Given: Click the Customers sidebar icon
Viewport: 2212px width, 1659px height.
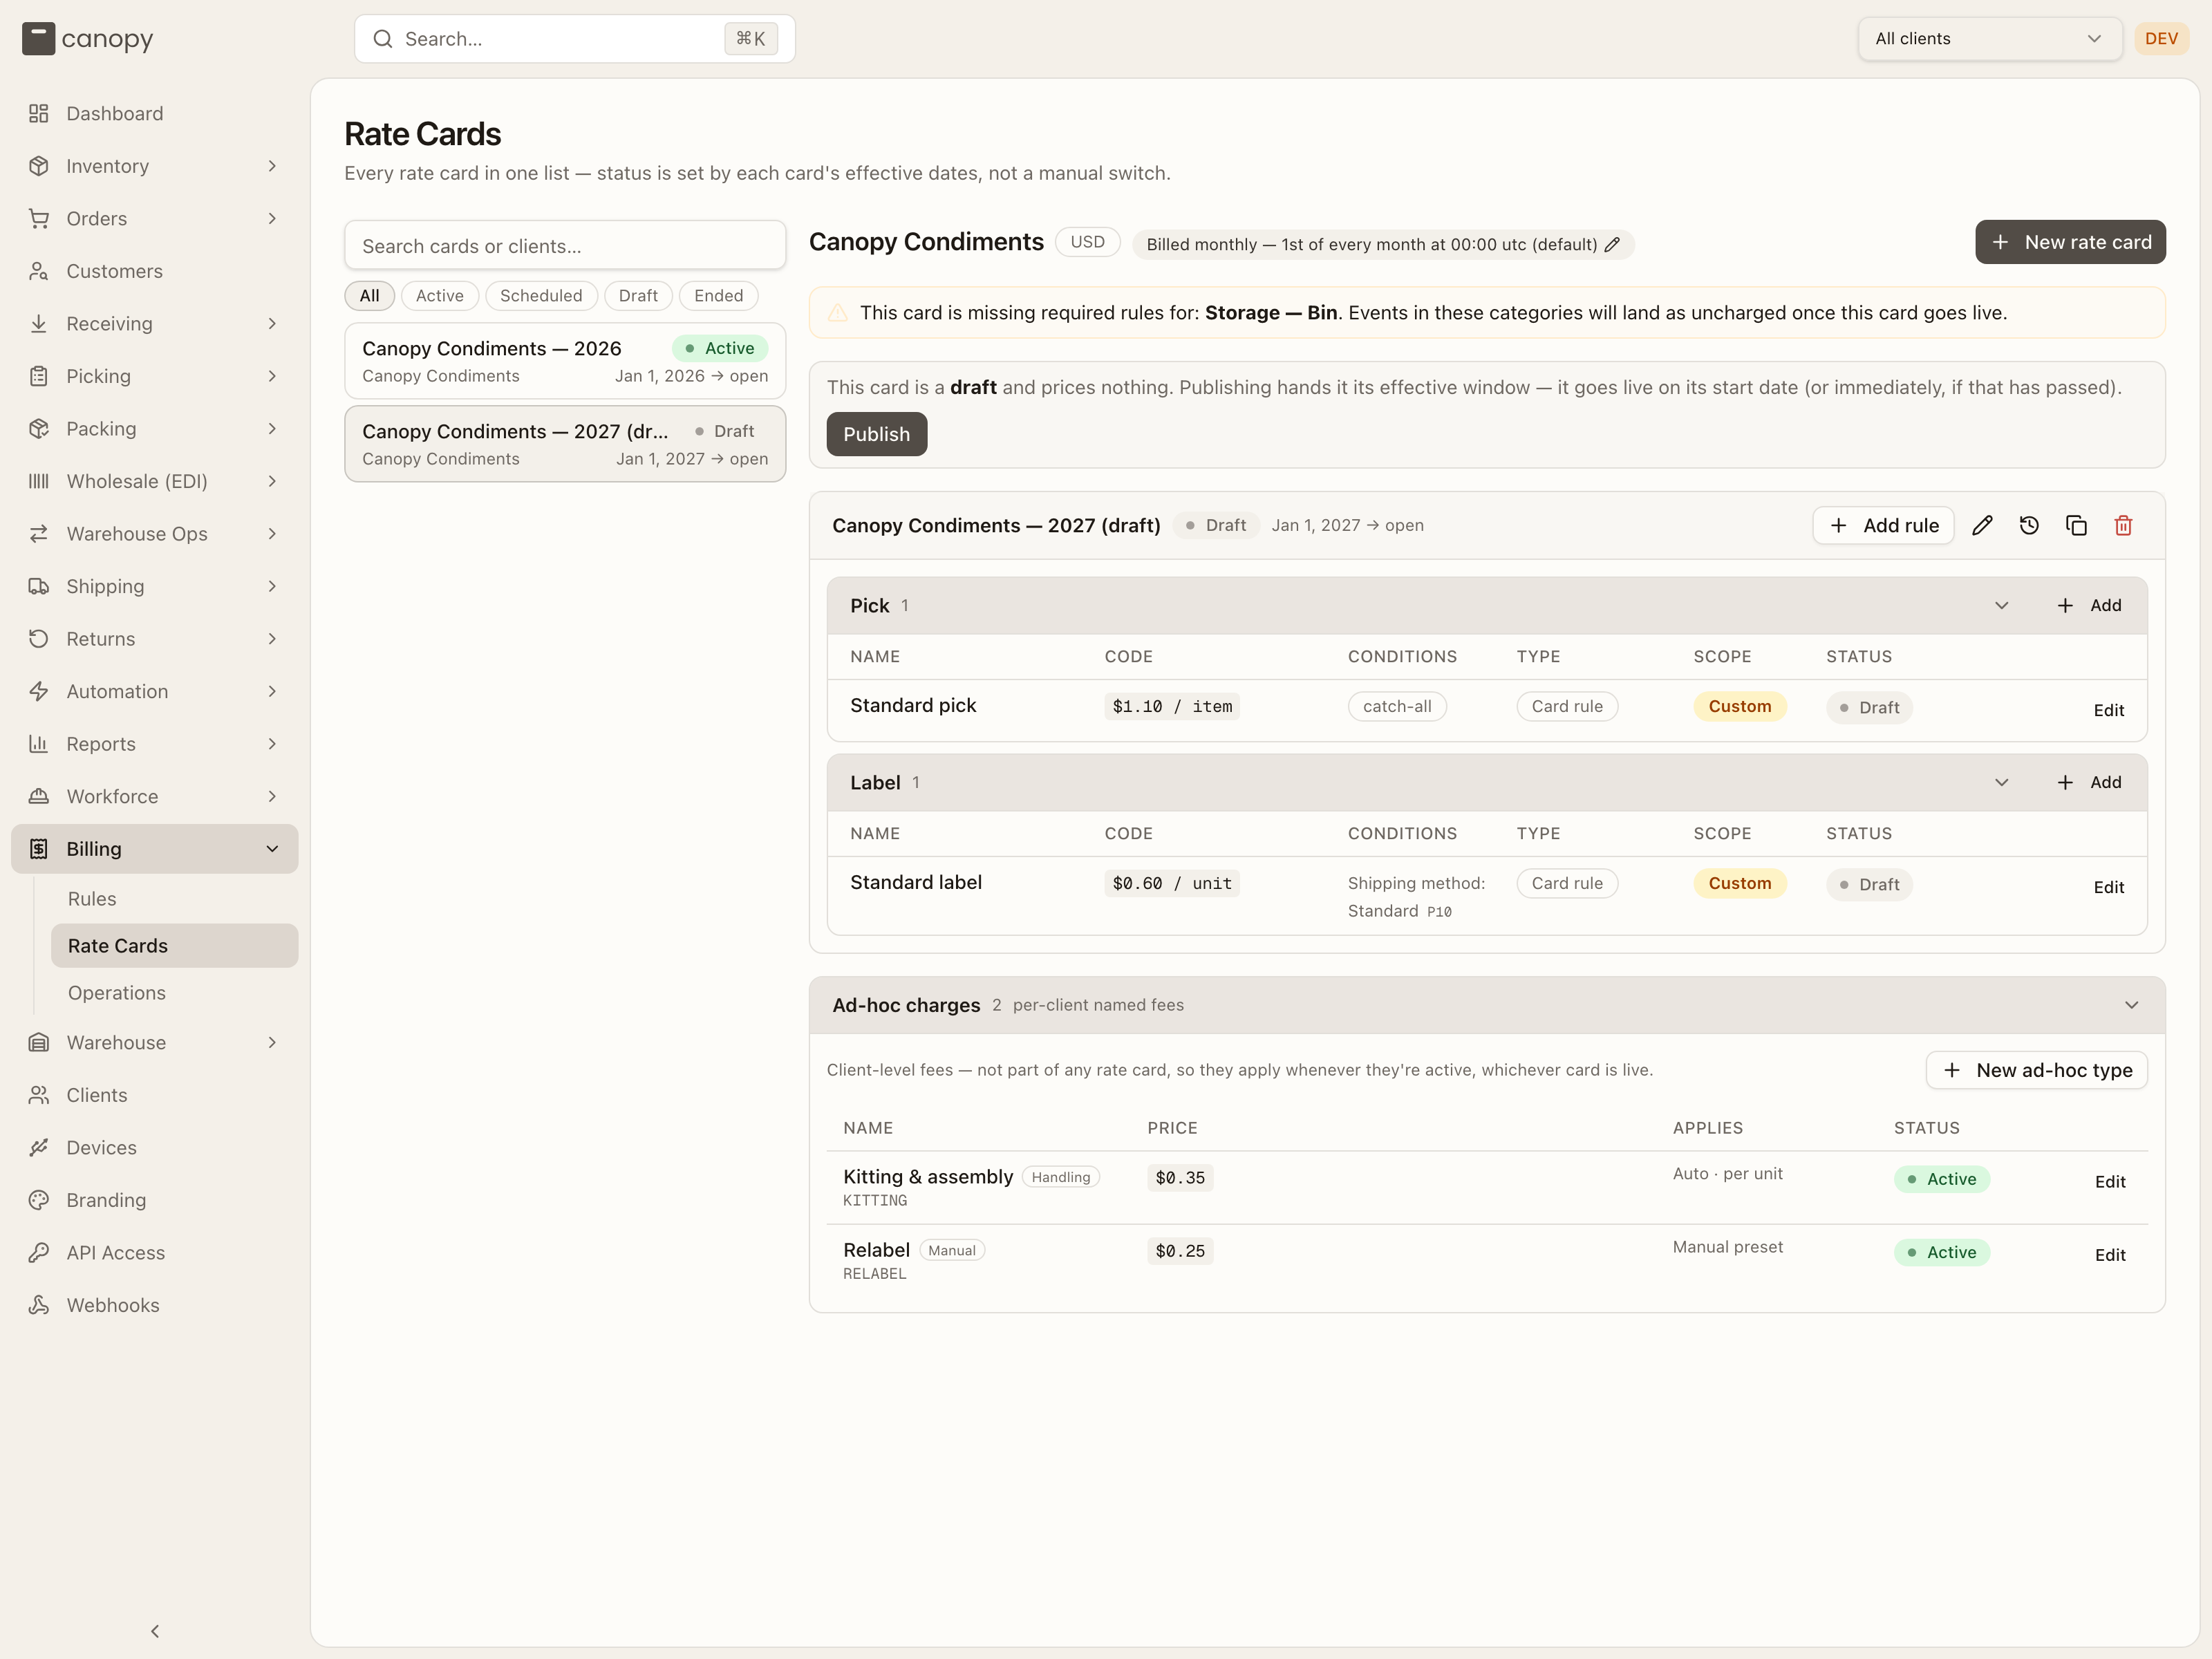Looking at the screenshot, I should pyautogui.click(x=39, y=271).
